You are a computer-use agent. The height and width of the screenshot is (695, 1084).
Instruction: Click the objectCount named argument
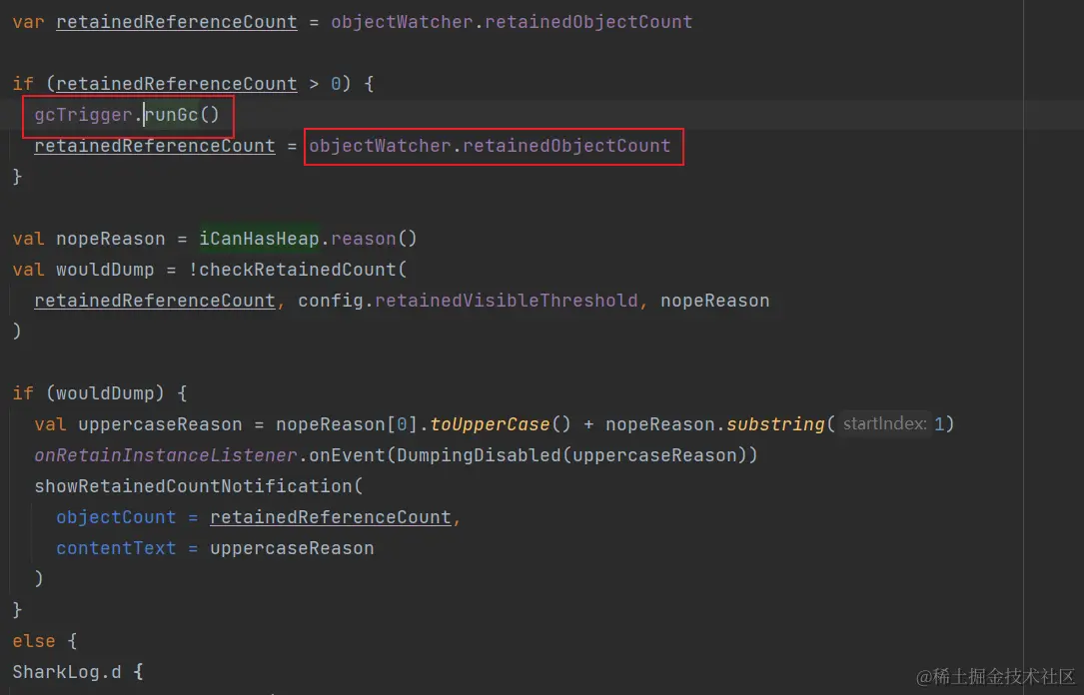pos(116,517)
